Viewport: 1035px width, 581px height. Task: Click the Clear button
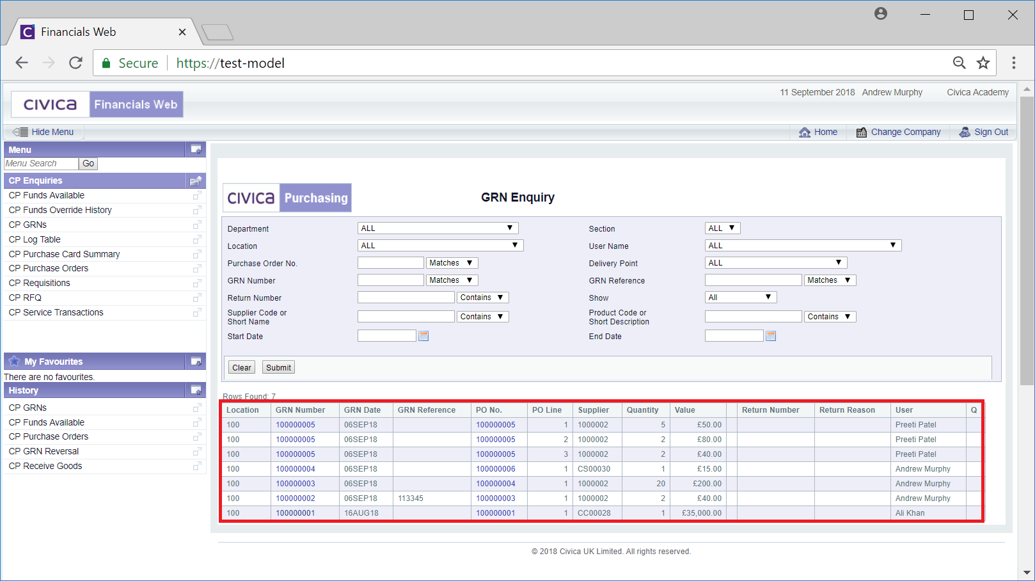(242, 367)
